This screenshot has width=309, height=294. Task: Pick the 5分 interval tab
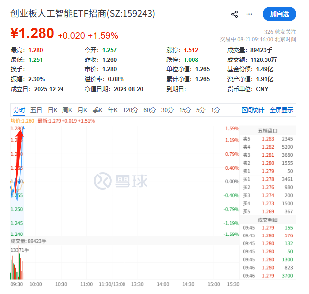coord(200,110)
